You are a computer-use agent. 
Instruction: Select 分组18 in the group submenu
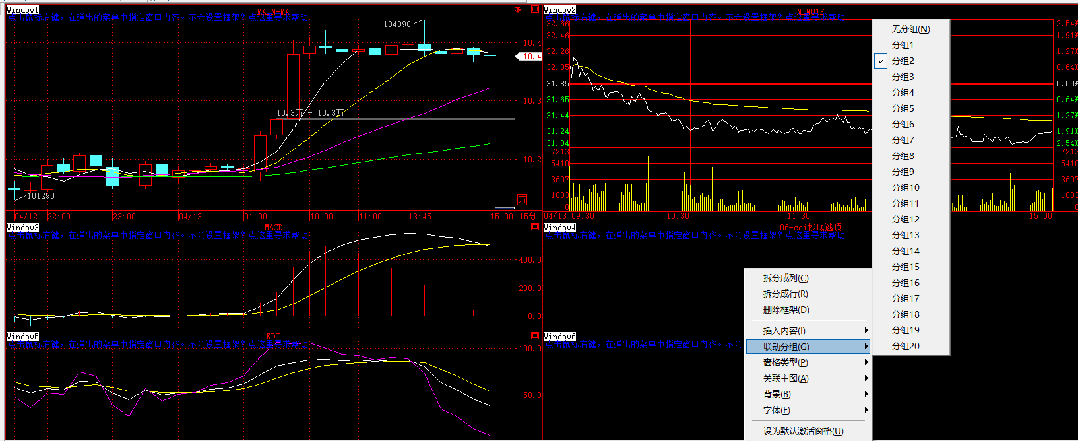click(x=911, y=314)
